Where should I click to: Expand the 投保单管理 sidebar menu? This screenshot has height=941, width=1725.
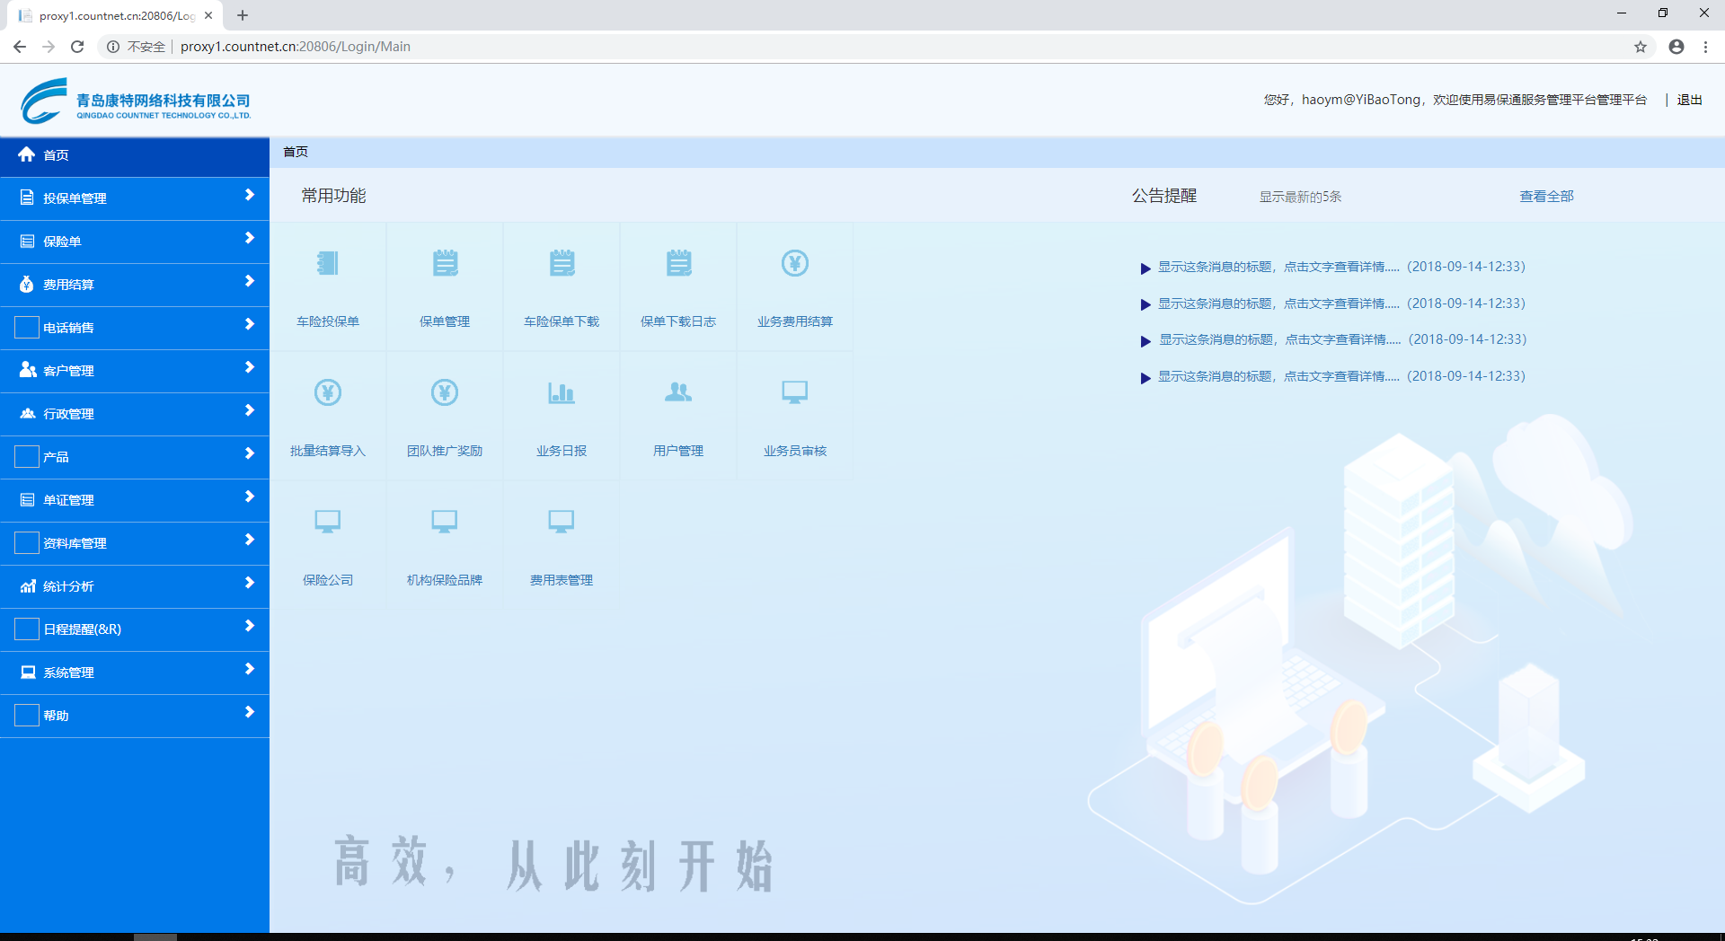point(135,198)
